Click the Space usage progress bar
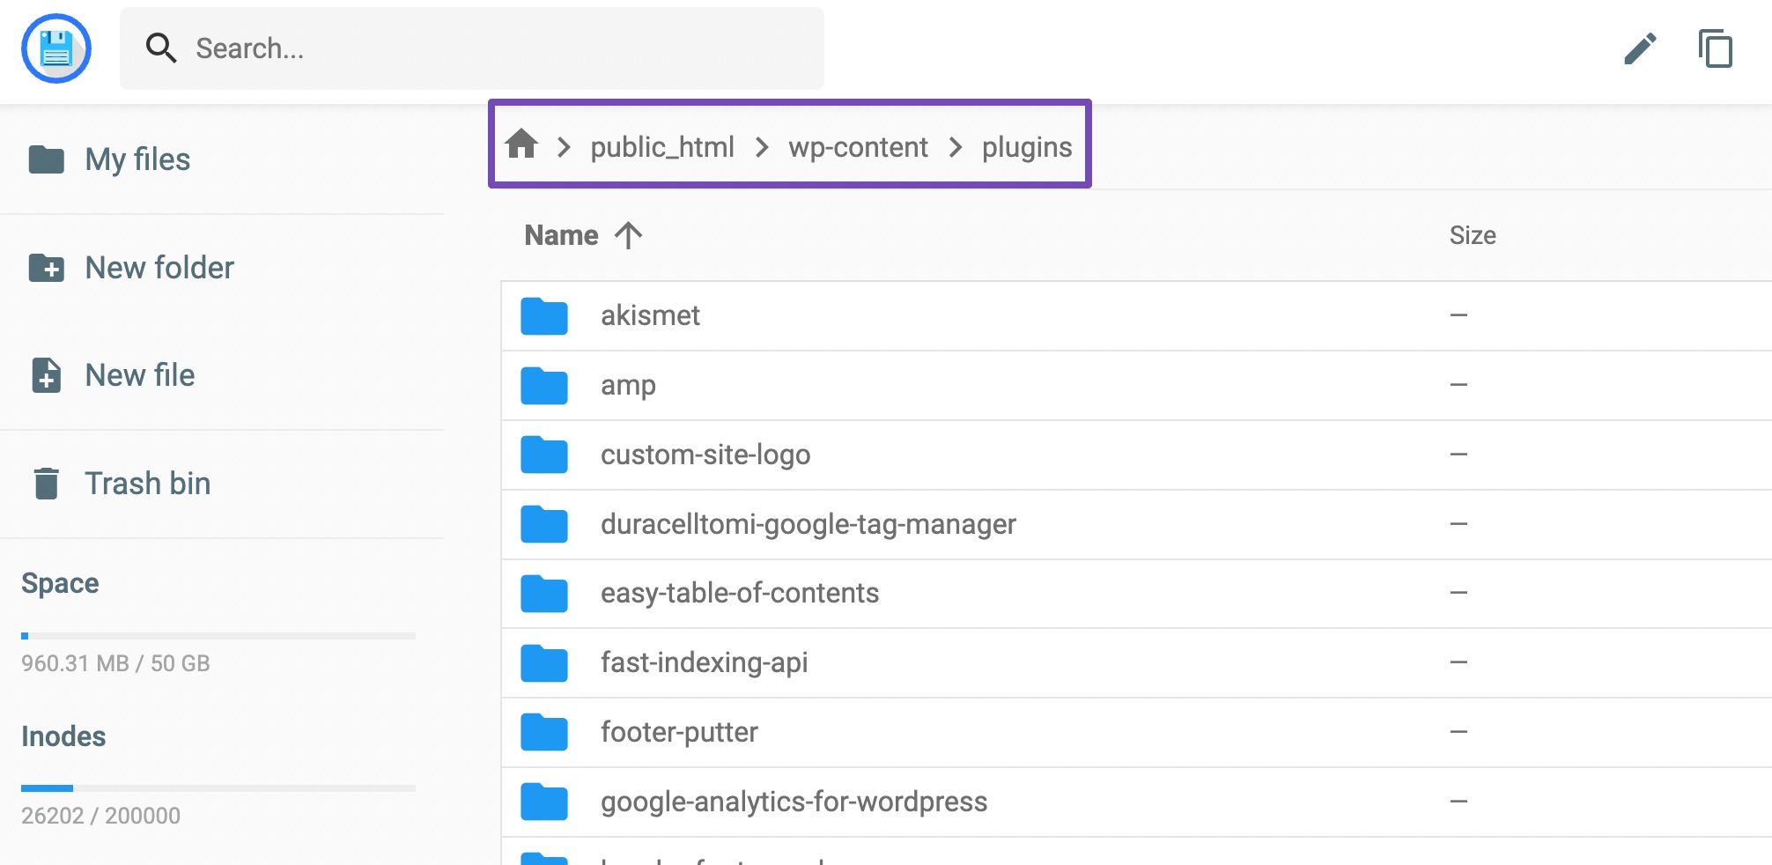Viewport: 1772px width, 865px height. point(218,635)
